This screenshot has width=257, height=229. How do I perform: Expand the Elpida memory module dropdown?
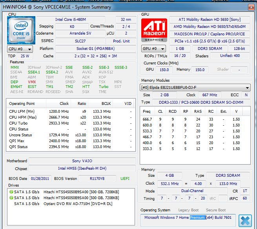247,88
